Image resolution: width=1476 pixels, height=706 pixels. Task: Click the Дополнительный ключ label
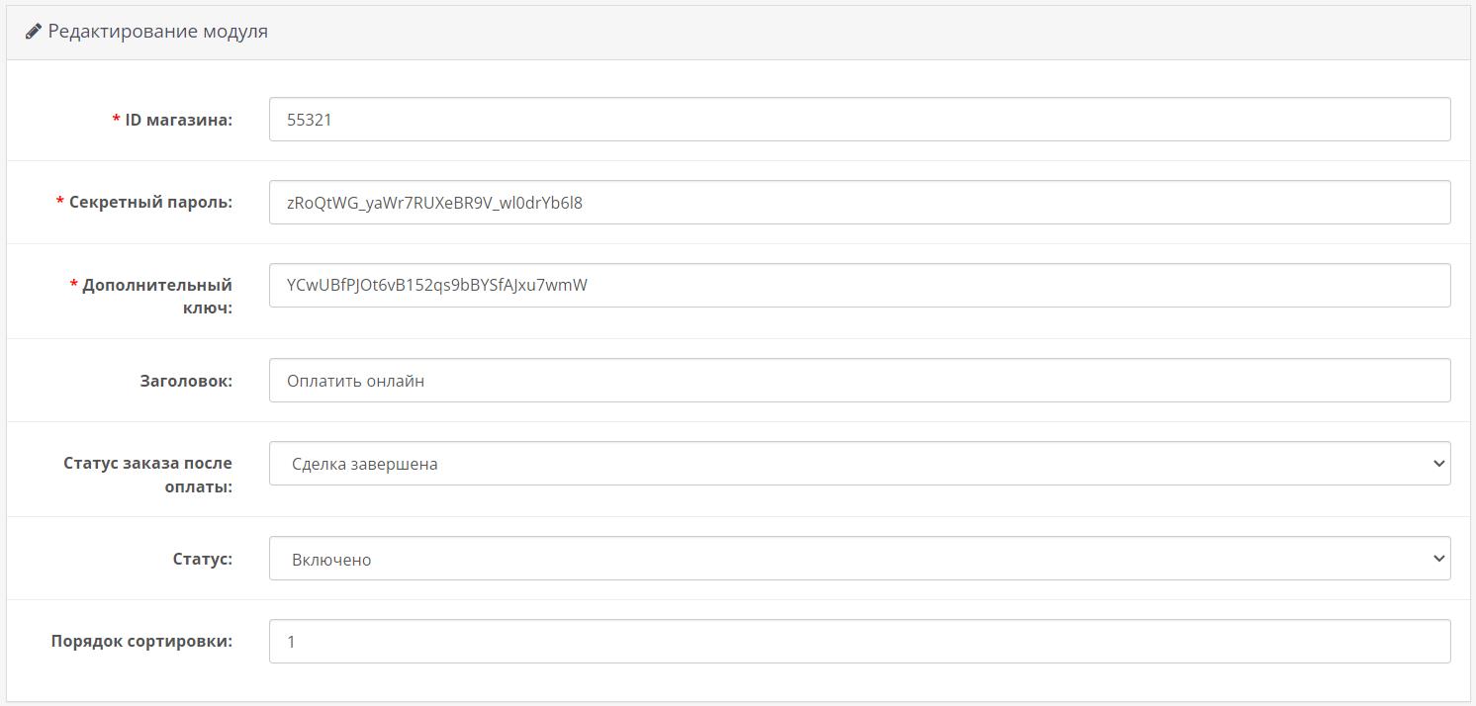[x=156, y=296]
